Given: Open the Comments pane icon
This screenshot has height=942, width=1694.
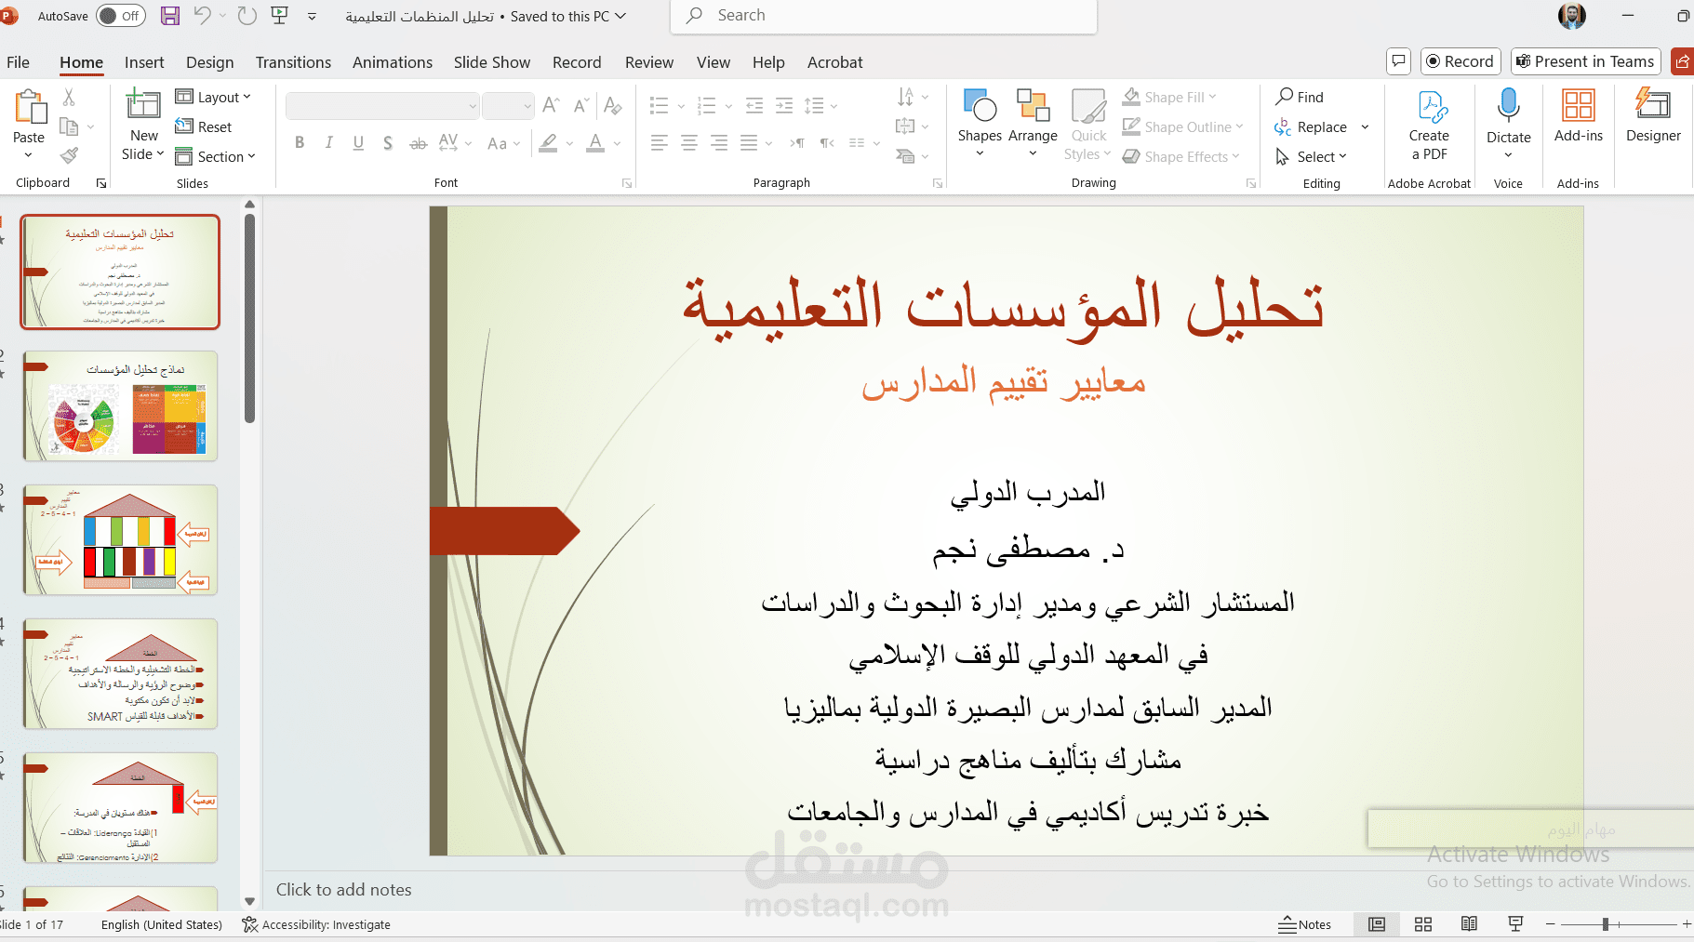Looking at the screenshot, I should pos(1398,61).
